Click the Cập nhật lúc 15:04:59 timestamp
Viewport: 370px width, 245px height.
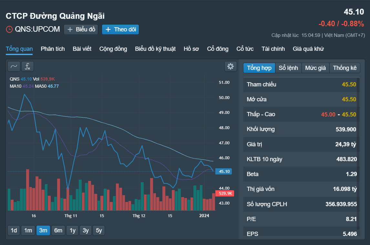coord(296,35)
